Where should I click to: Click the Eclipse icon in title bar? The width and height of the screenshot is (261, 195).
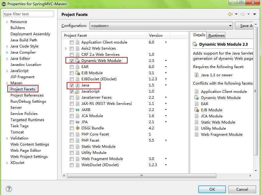pyautogui.click(x=4, y=4)
